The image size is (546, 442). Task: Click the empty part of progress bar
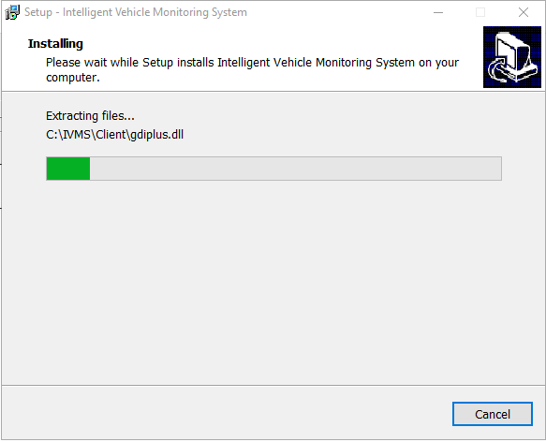296,169
